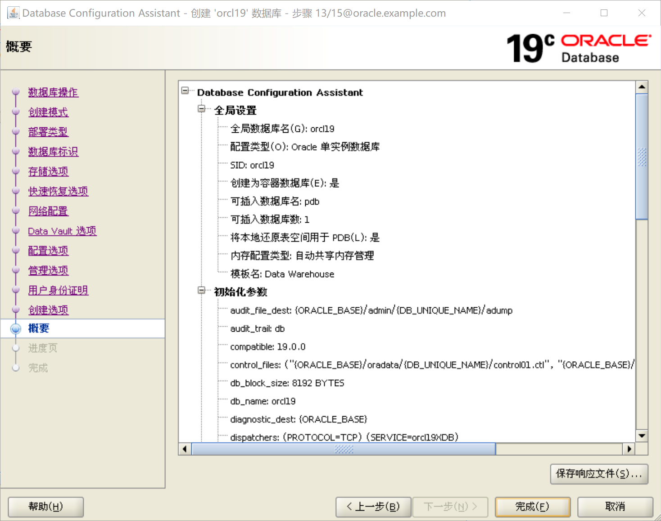The height and width of the screenshot is (521, 661).
Task: Select the compatible: 19.0.0 row
Action: pos(268,347)
